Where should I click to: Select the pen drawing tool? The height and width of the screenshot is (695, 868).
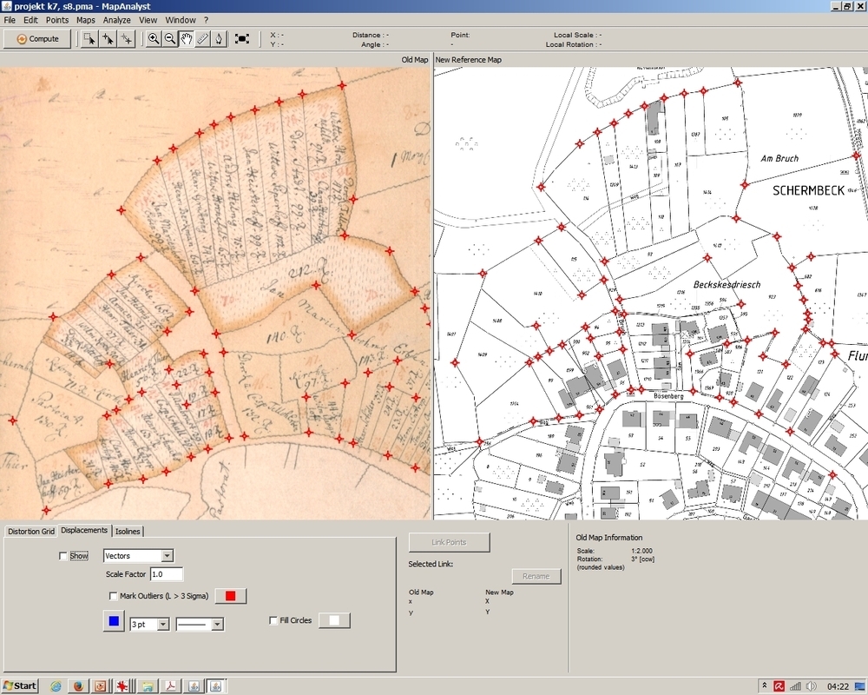(220, 39)
